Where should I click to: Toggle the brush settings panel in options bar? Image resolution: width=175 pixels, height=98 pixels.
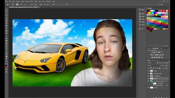click(17, 4)
